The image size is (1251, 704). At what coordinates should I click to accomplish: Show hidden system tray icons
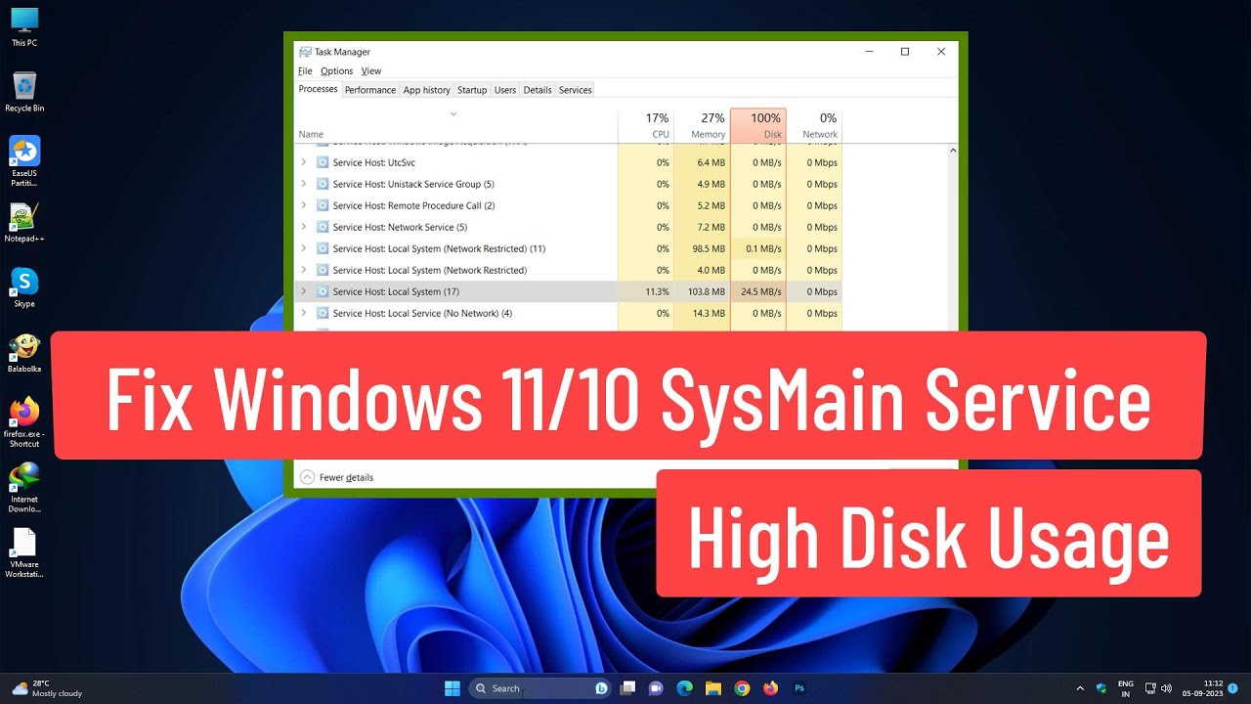[x=1080, y=688]
